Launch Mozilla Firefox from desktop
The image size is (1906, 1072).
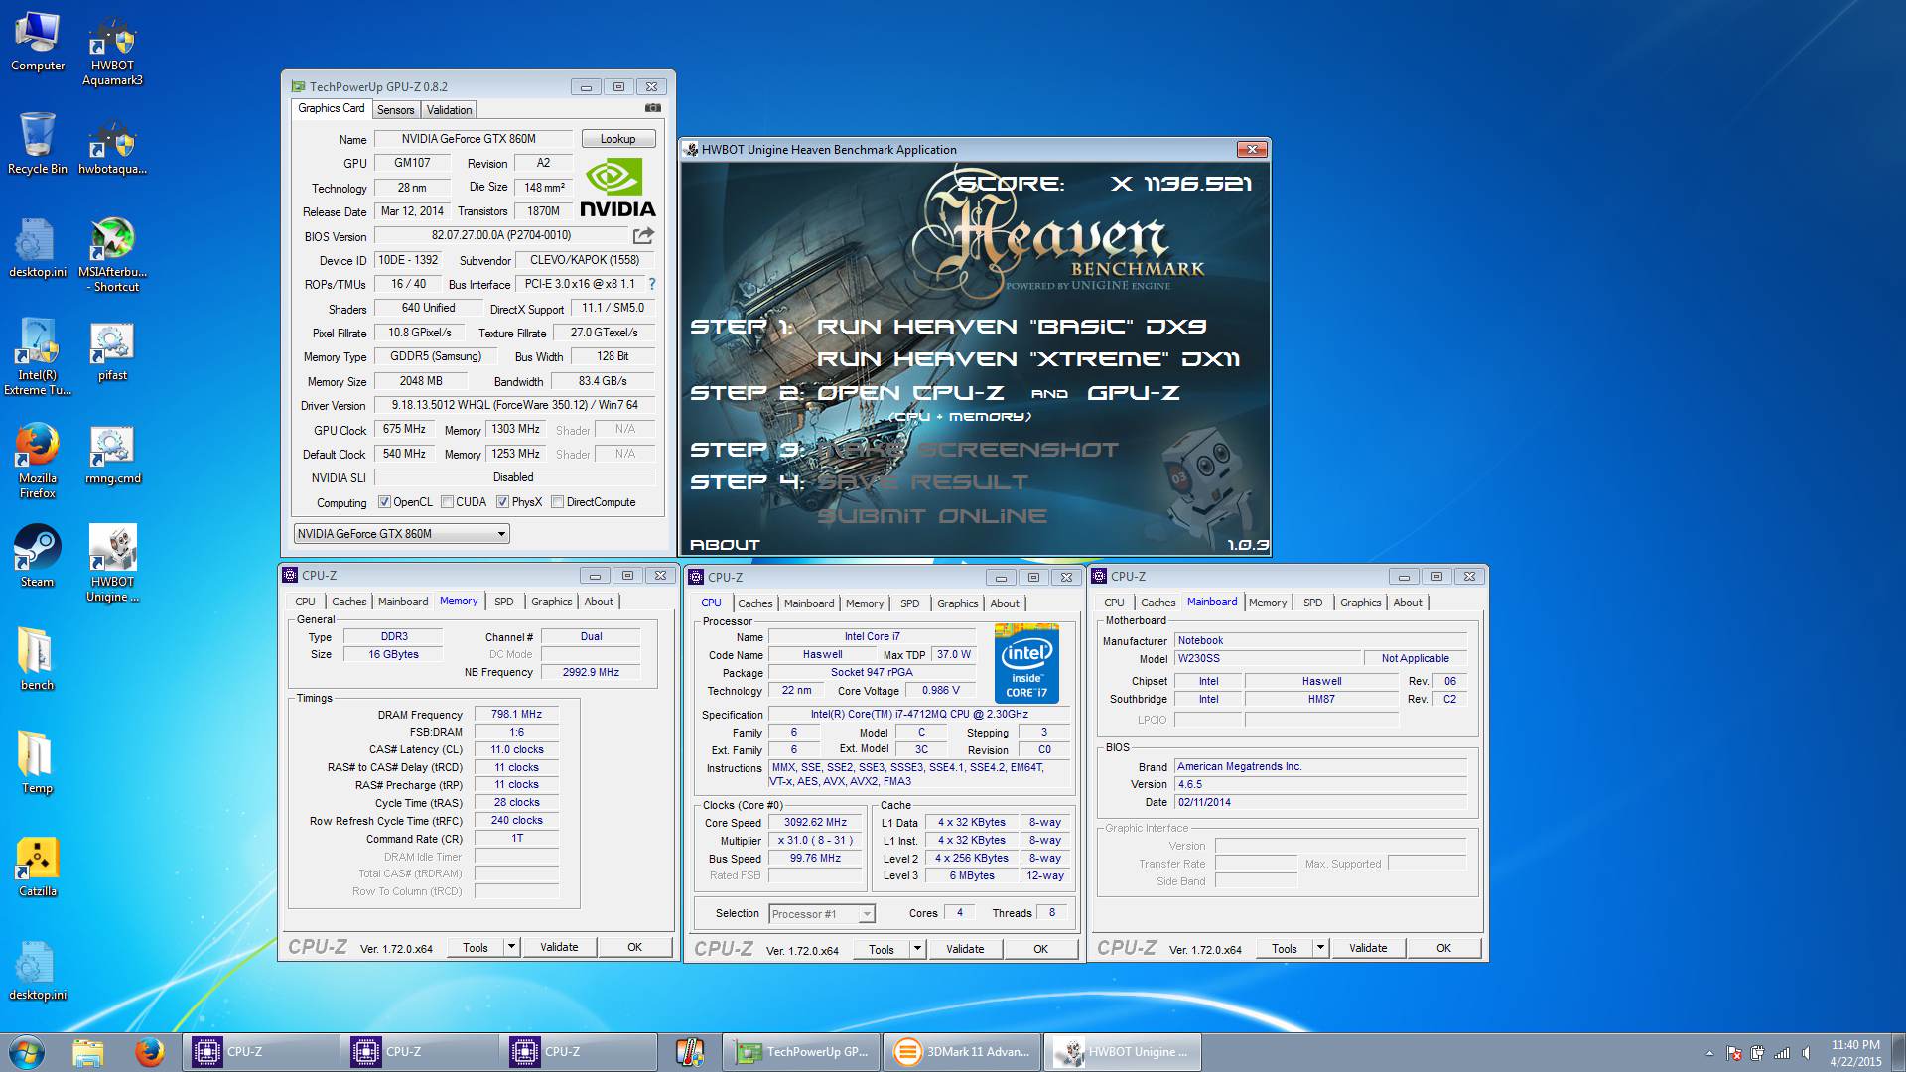38,462
